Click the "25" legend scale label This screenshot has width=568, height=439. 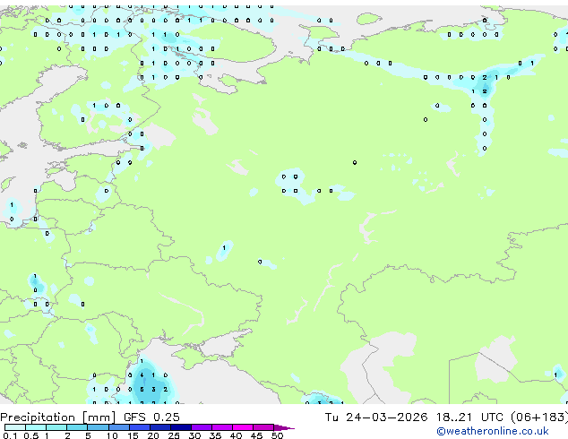coord(174,435)
